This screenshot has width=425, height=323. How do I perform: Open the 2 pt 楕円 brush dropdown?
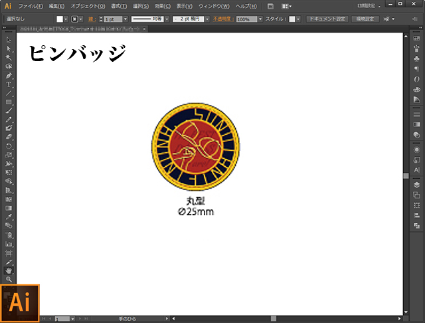tap(207, 19)
